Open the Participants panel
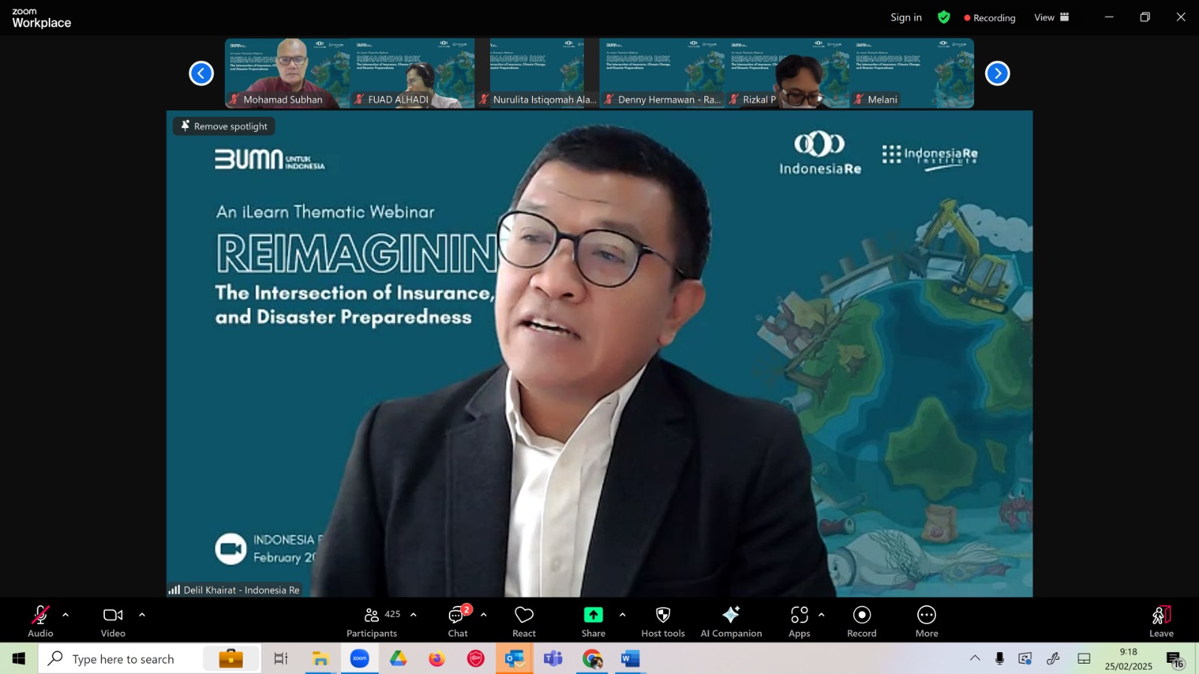 coord(372,622)
